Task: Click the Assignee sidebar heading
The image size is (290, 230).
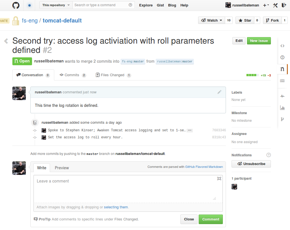Action: point(239,134)
